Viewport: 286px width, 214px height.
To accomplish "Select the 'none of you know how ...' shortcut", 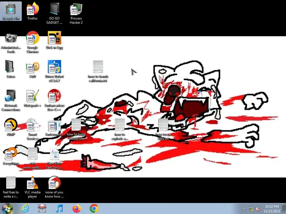I will click(54, 187).
